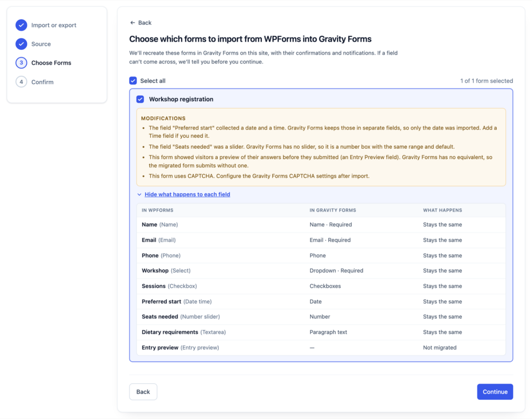Viewport: 532px width, 419px height.
Task: Click Hide what happens to each field link
Action: click(187, 194)
